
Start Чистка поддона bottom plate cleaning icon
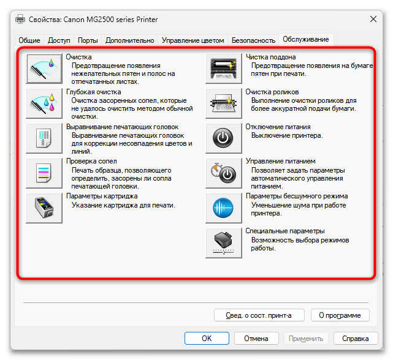[224, 69]
